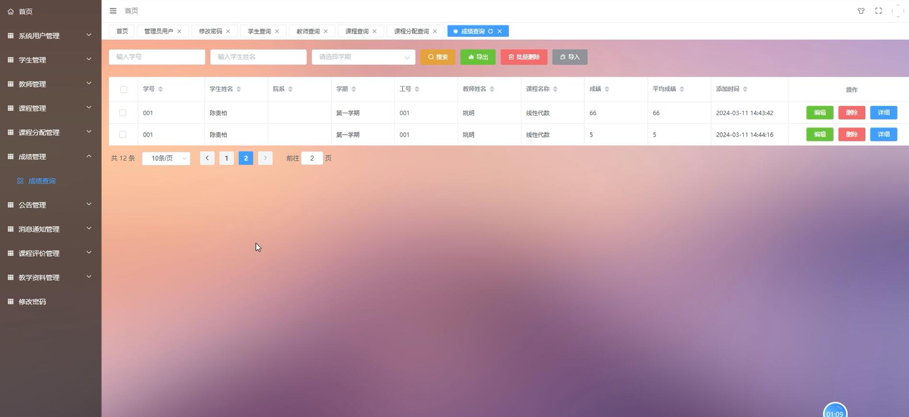The image size is (909, 417).
Task: Switch to the 首页 tab
Action: click(122, 31)
